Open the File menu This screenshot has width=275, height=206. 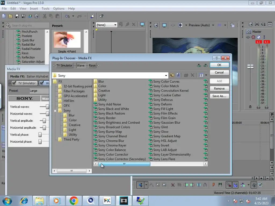point(4,8)
